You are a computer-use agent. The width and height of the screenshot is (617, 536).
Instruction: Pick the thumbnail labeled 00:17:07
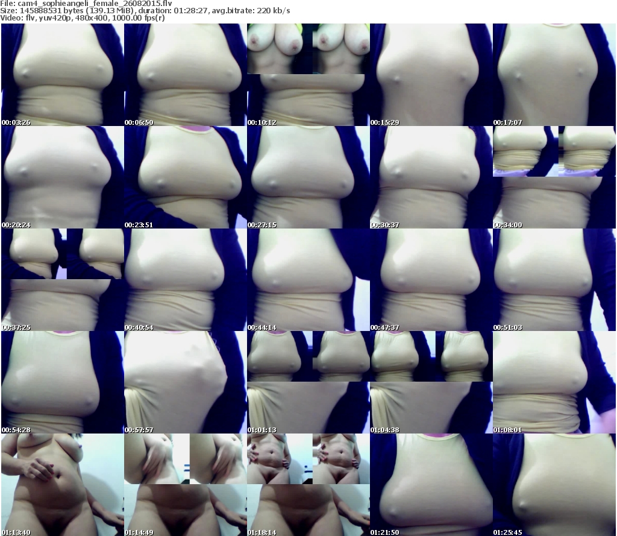pos(554,75)
